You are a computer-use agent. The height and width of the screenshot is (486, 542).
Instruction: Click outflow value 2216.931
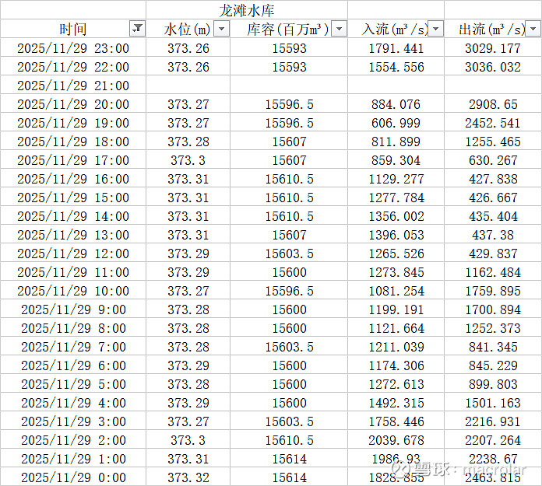click(x=493, y=421)
